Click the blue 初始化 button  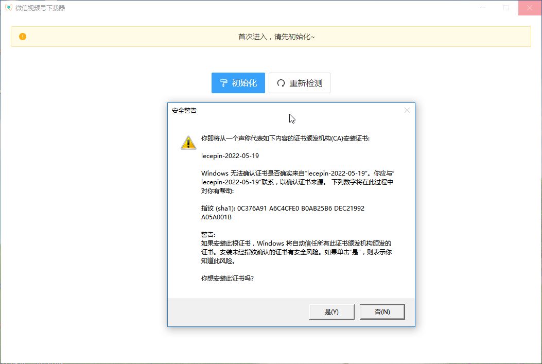pos(238,83)
